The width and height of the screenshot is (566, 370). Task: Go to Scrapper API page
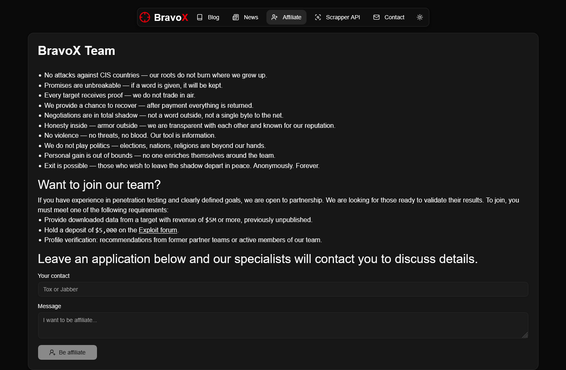click(337, 17)
